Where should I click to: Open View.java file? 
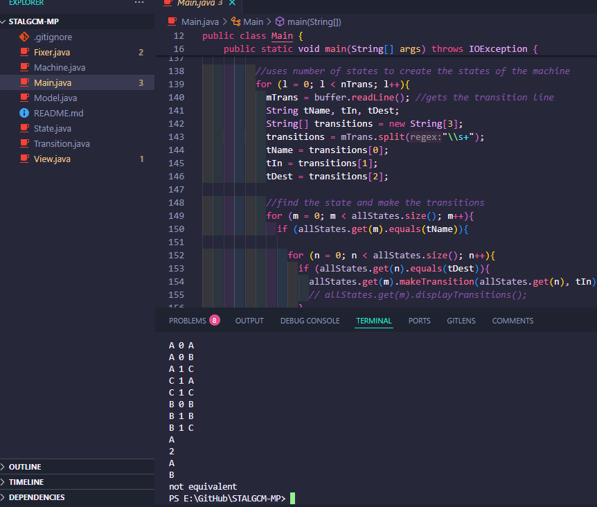tap(52, 159)
